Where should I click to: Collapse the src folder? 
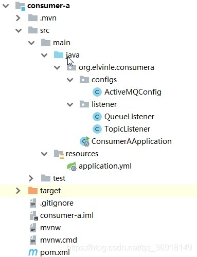(19, 30)
